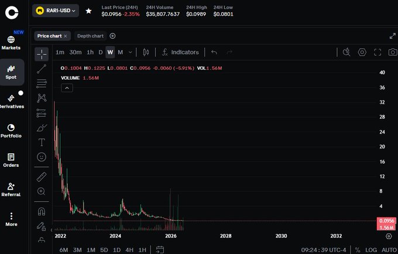This screenshot has width=398, height=254.
Task: Open the Referral section
Action: (11, 190)
